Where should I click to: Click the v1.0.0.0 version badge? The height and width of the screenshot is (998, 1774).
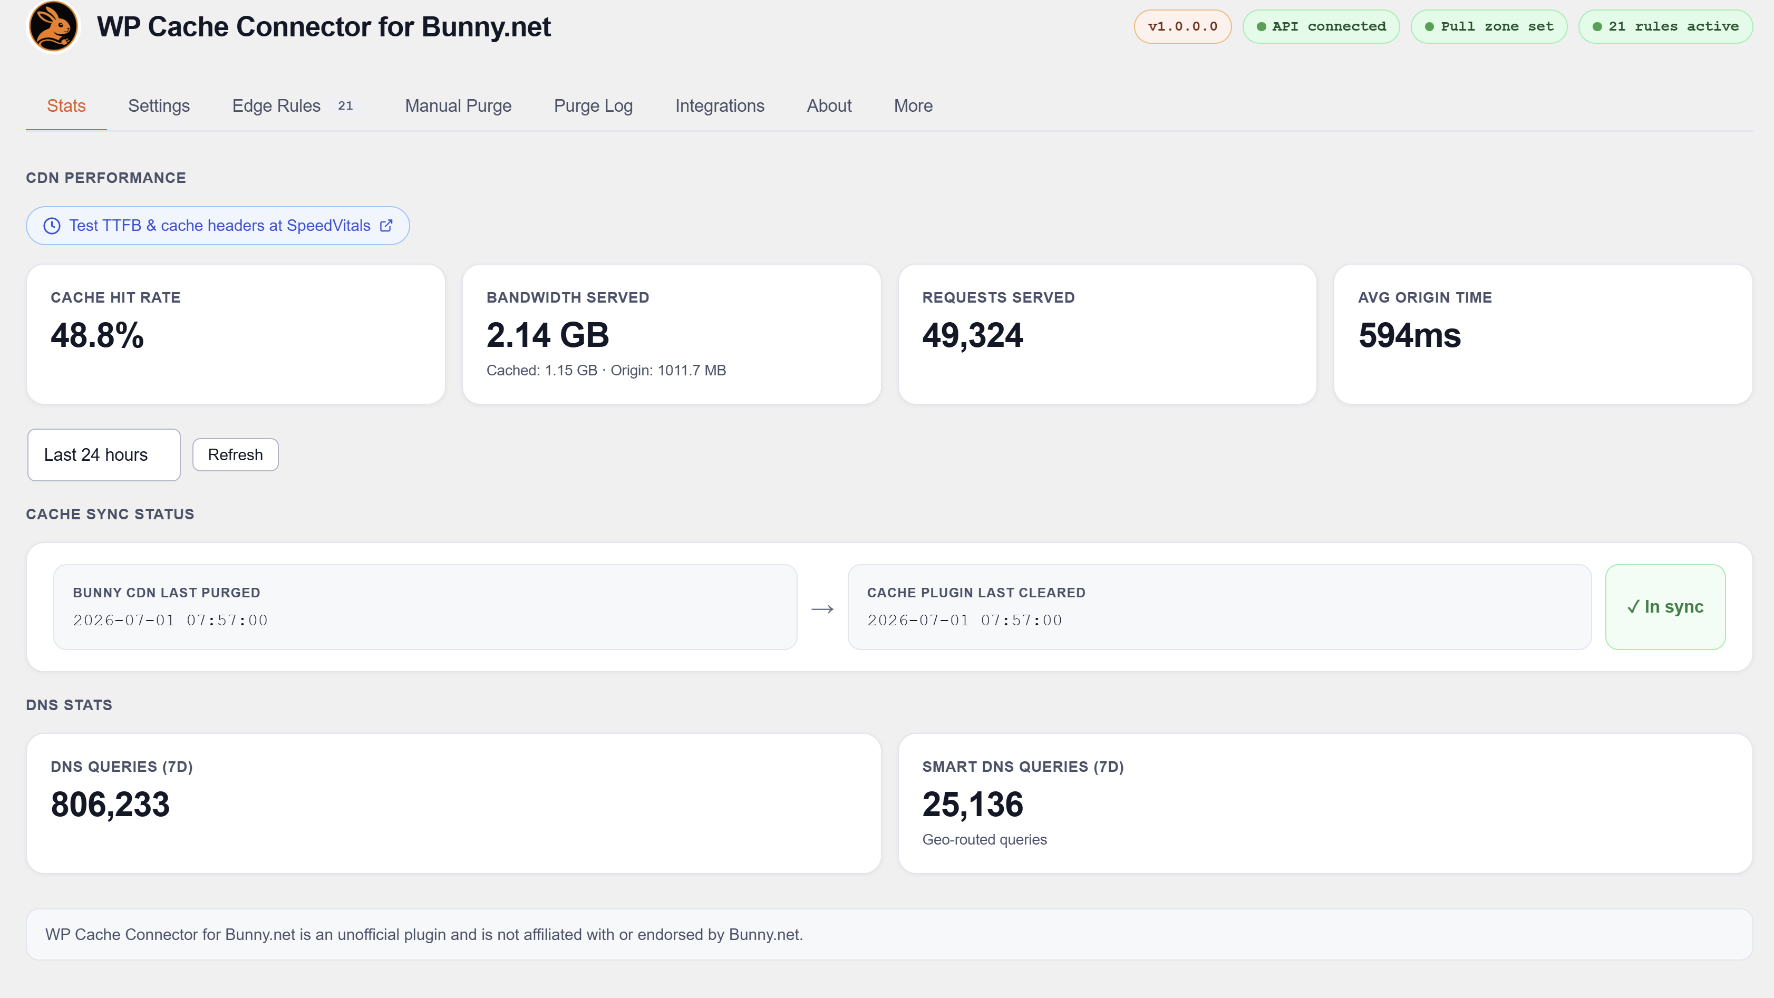(x=1182, y=27)
